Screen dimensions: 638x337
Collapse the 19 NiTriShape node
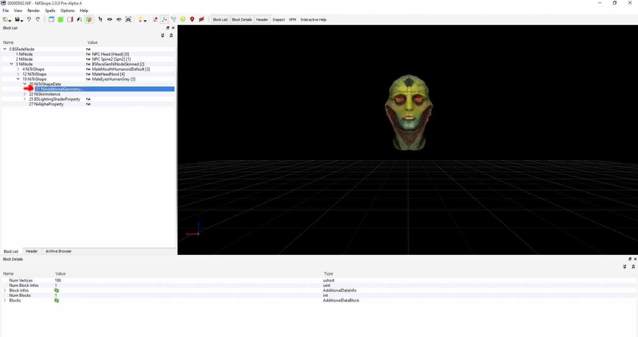pyautogui.click(x=18, y=79)
